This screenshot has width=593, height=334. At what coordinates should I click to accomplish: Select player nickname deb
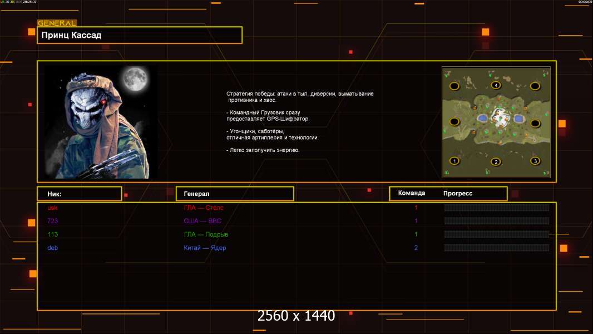coord(52,248)
